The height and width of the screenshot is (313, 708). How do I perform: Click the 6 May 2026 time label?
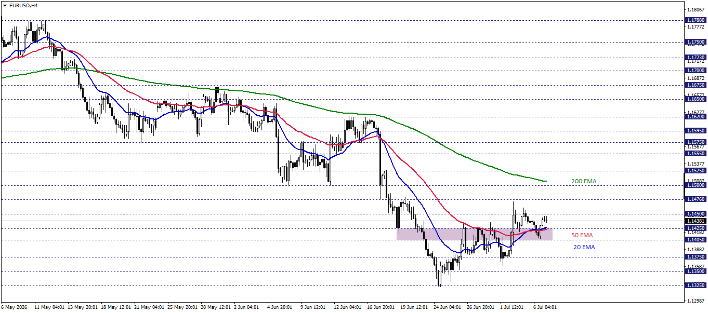tap(14, 307)
